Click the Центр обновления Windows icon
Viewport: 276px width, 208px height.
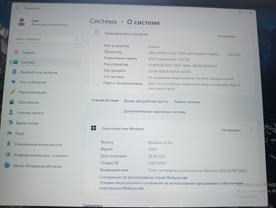7,165
